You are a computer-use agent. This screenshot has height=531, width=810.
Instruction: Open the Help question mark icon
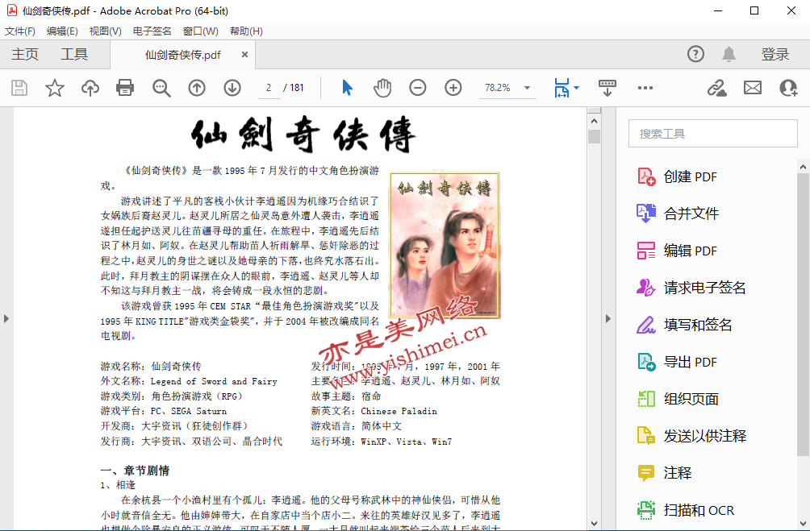pyautogui.click(x=695, y=54)
